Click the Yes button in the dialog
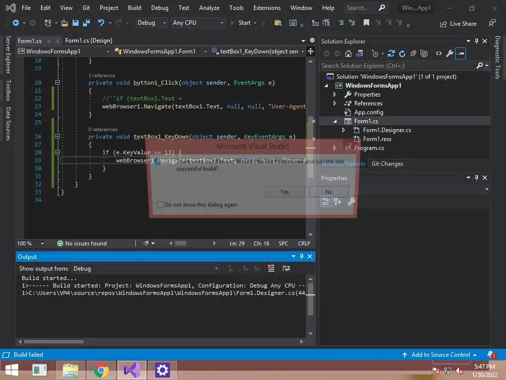 (285, 191)
